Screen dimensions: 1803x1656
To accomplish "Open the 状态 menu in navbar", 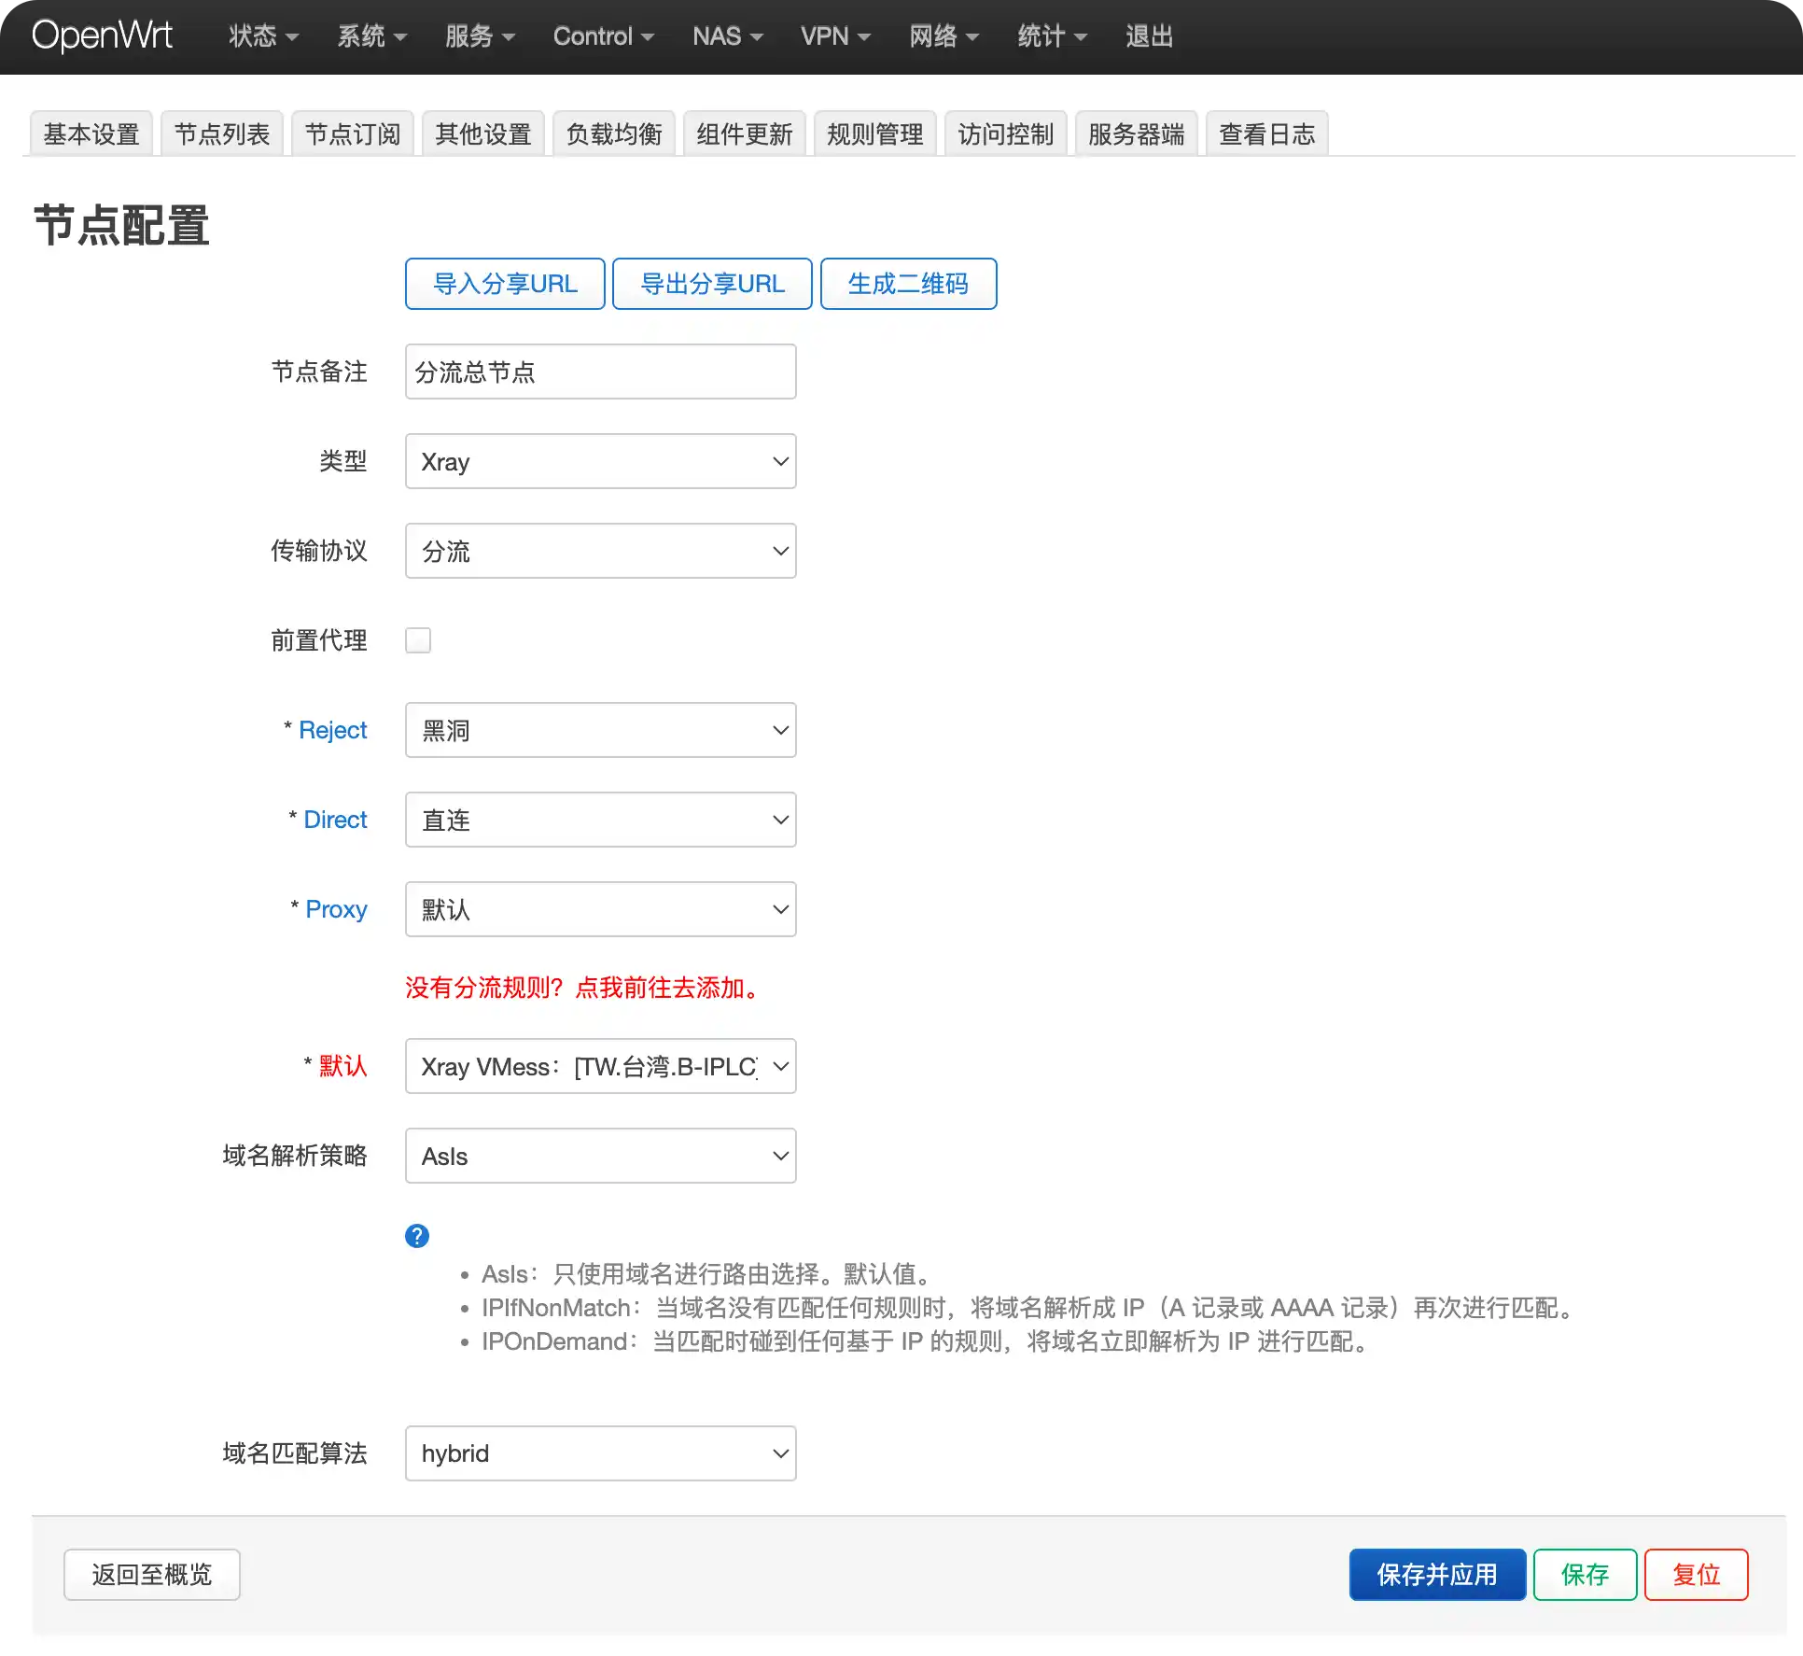I will (x=263, y=36).
